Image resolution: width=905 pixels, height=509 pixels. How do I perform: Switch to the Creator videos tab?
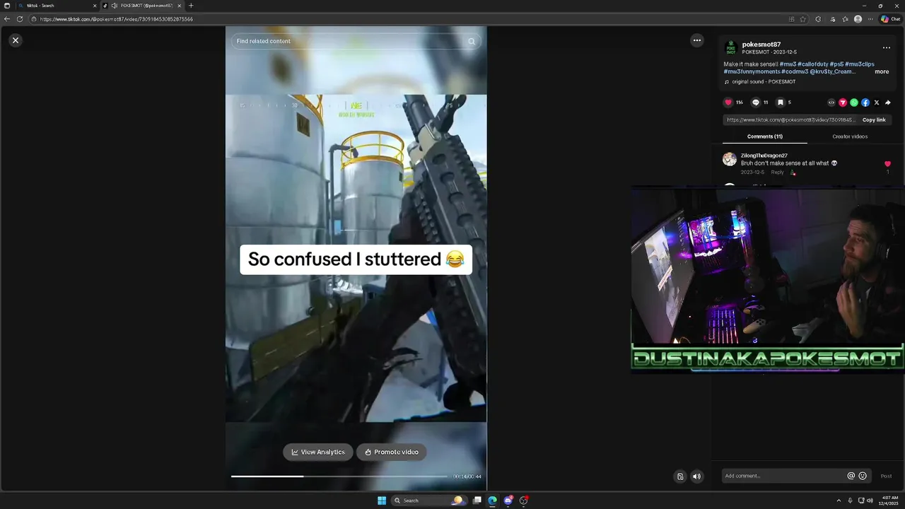pos(850,136)
